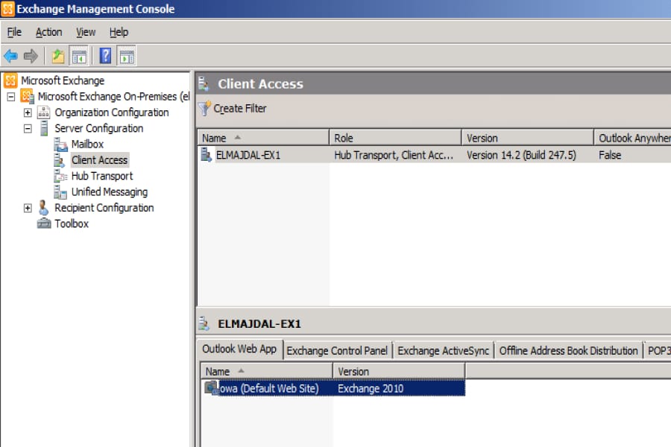The image size is (671, 447).
Task: Click the 'Exchange 2010' version cell
Action: [371, 388]
